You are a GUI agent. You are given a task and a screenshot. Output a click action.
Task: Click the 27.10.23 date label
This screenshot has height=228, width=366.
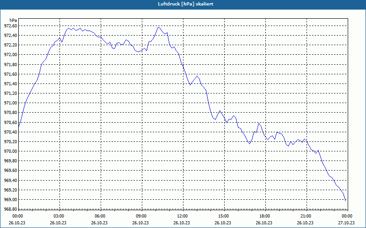pos(347,223)
